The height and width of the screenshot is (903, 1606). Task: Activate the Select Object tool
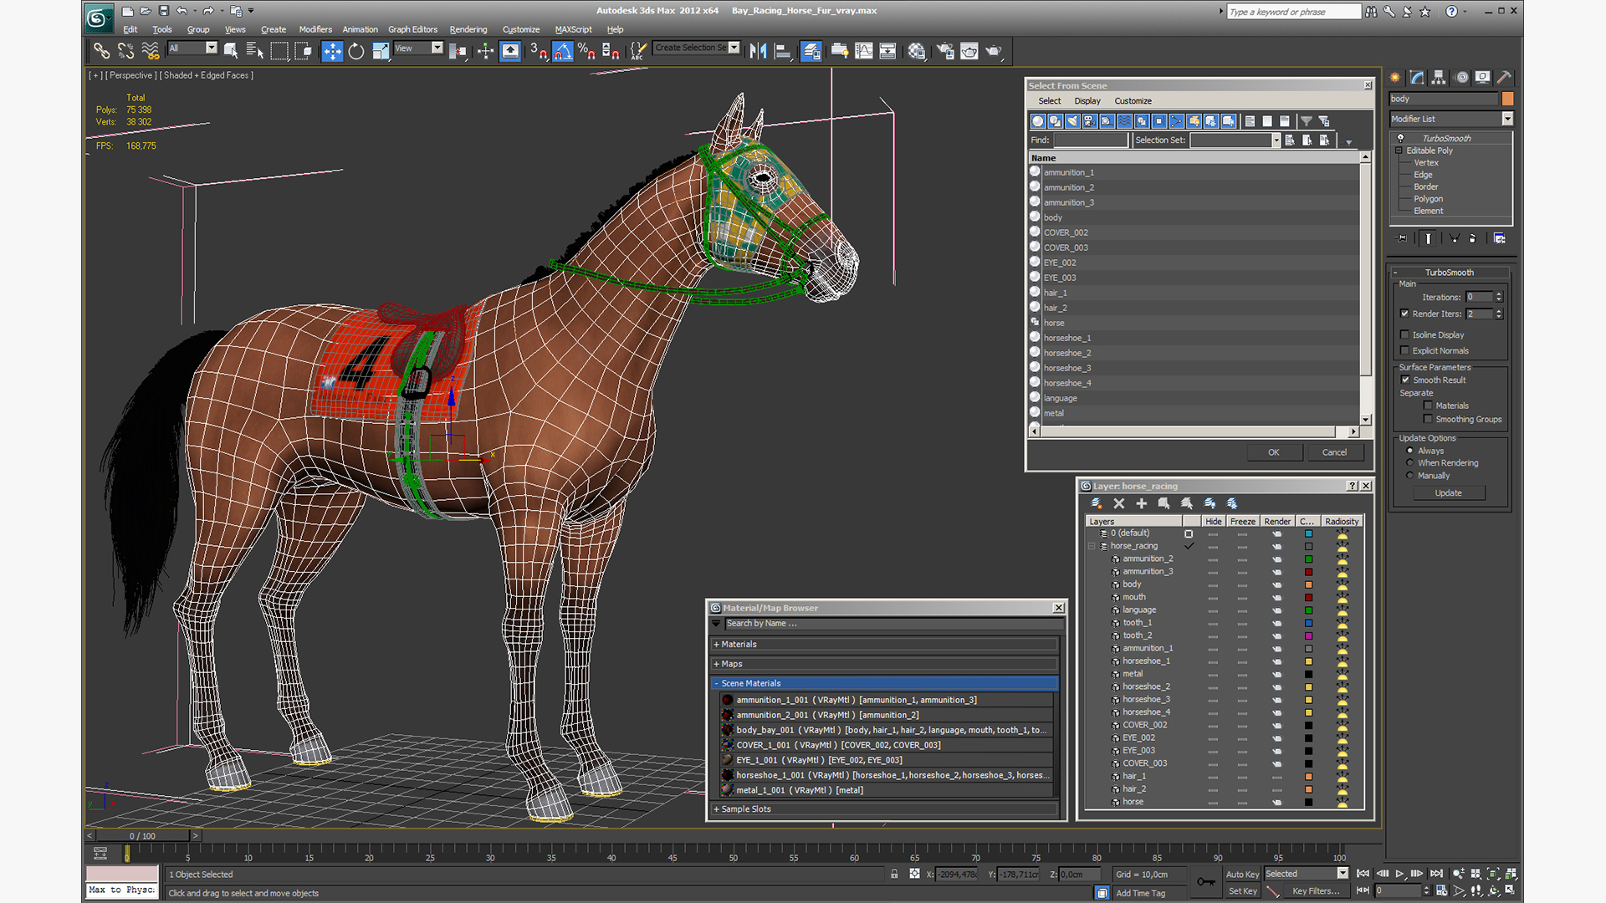point(230,51)
